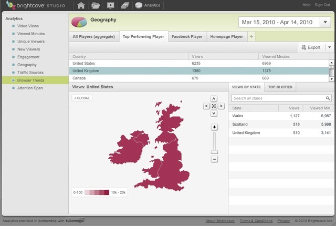Pan the map right
The height and width of the screenshot is (226, 336).
221,106
